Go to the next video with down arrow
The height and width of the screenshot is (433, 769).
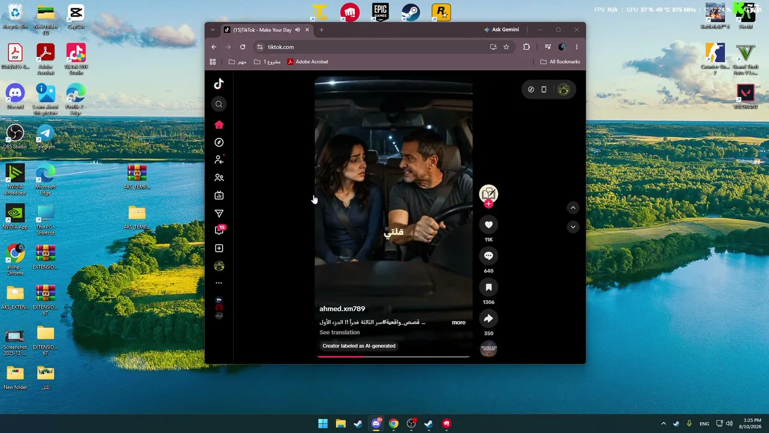click(573, 227)
